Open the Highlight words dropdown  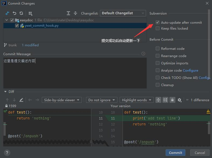136,100
